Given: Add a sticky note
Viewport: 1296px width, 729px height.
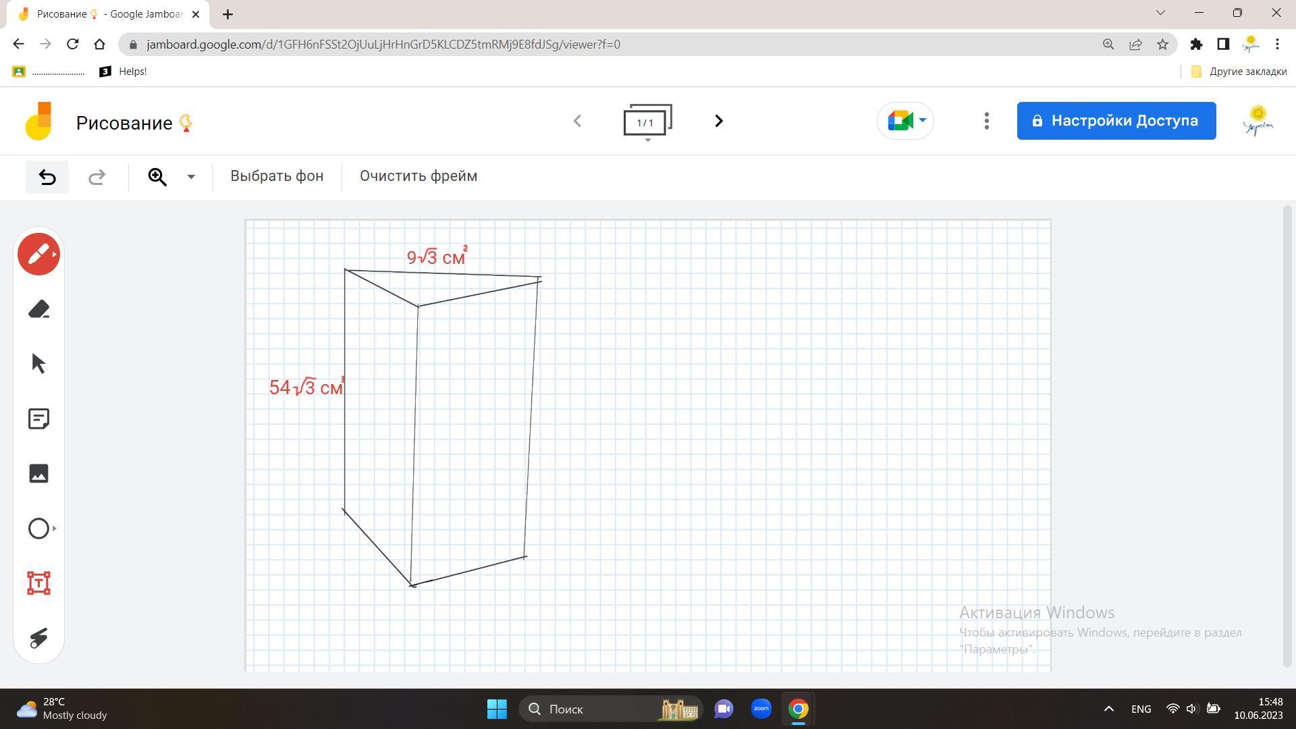Looking at the screenshot, I should (x=38, y=418).
